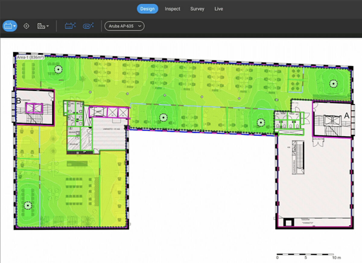The width and height of the screenshot is (362, 263).
Task: Click the crosshair target tool icon
Action: [26, 26]
